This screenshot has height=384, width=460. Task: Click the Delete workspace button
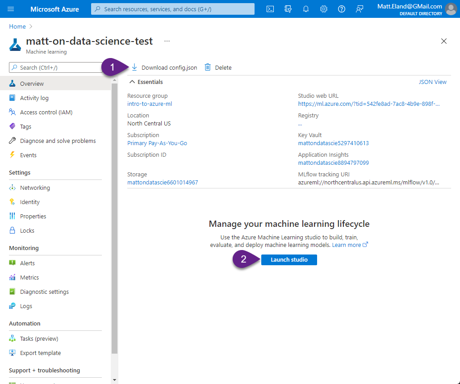click(x=218, y=67)
